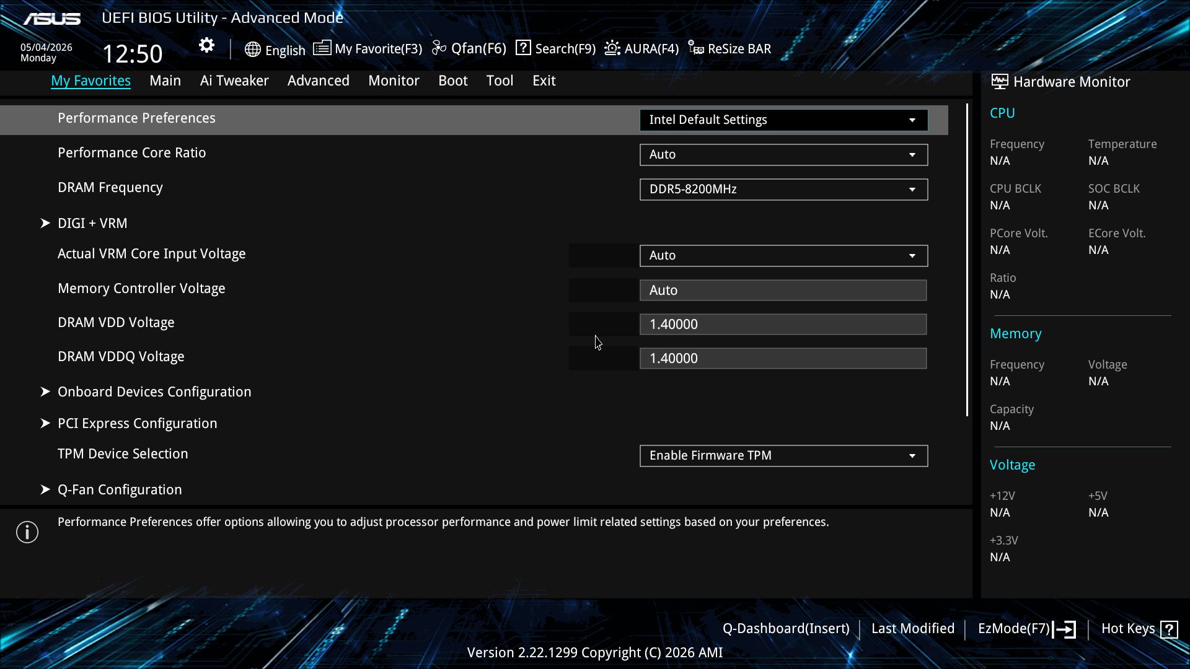The height and width of the screenshot is (669, 1190).
Task: Click the ReSize BAR icon
Action: pyautogui.click(x=695, y=48)
